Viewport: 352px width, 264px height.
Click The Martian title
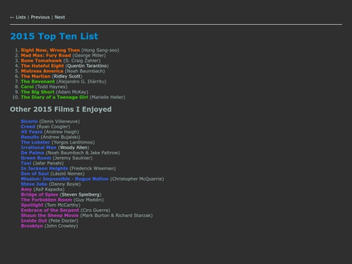[x=36, y=76]
